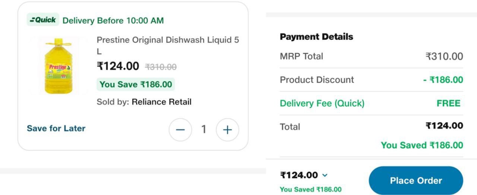Image resolution: width=477 pixels, height=195 pixels.
Task: Click the green You Save ₹186.00 badge
Action: 136,84
